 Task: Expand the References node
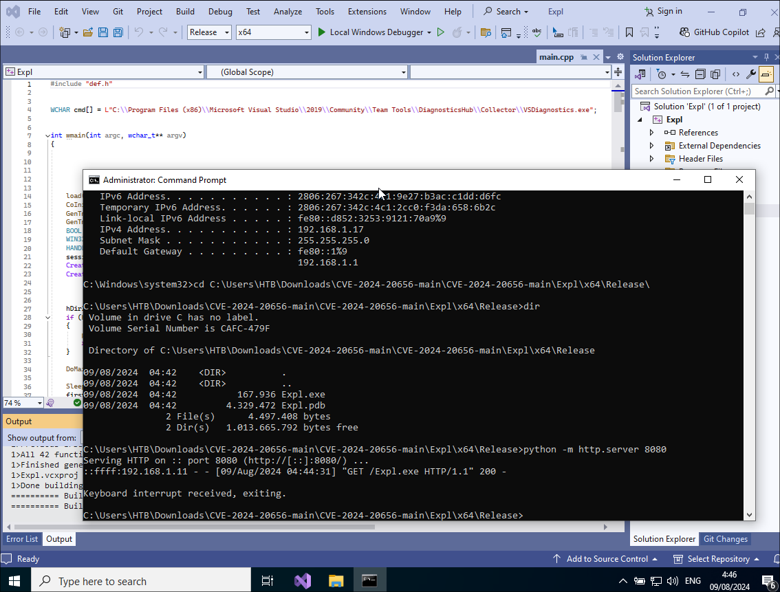coord(651,133)
